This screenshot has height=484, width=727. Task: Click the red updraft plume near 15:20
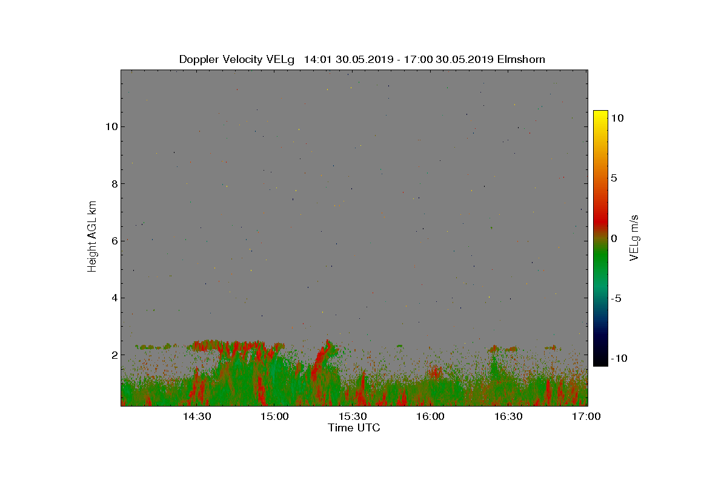point(321,361)
